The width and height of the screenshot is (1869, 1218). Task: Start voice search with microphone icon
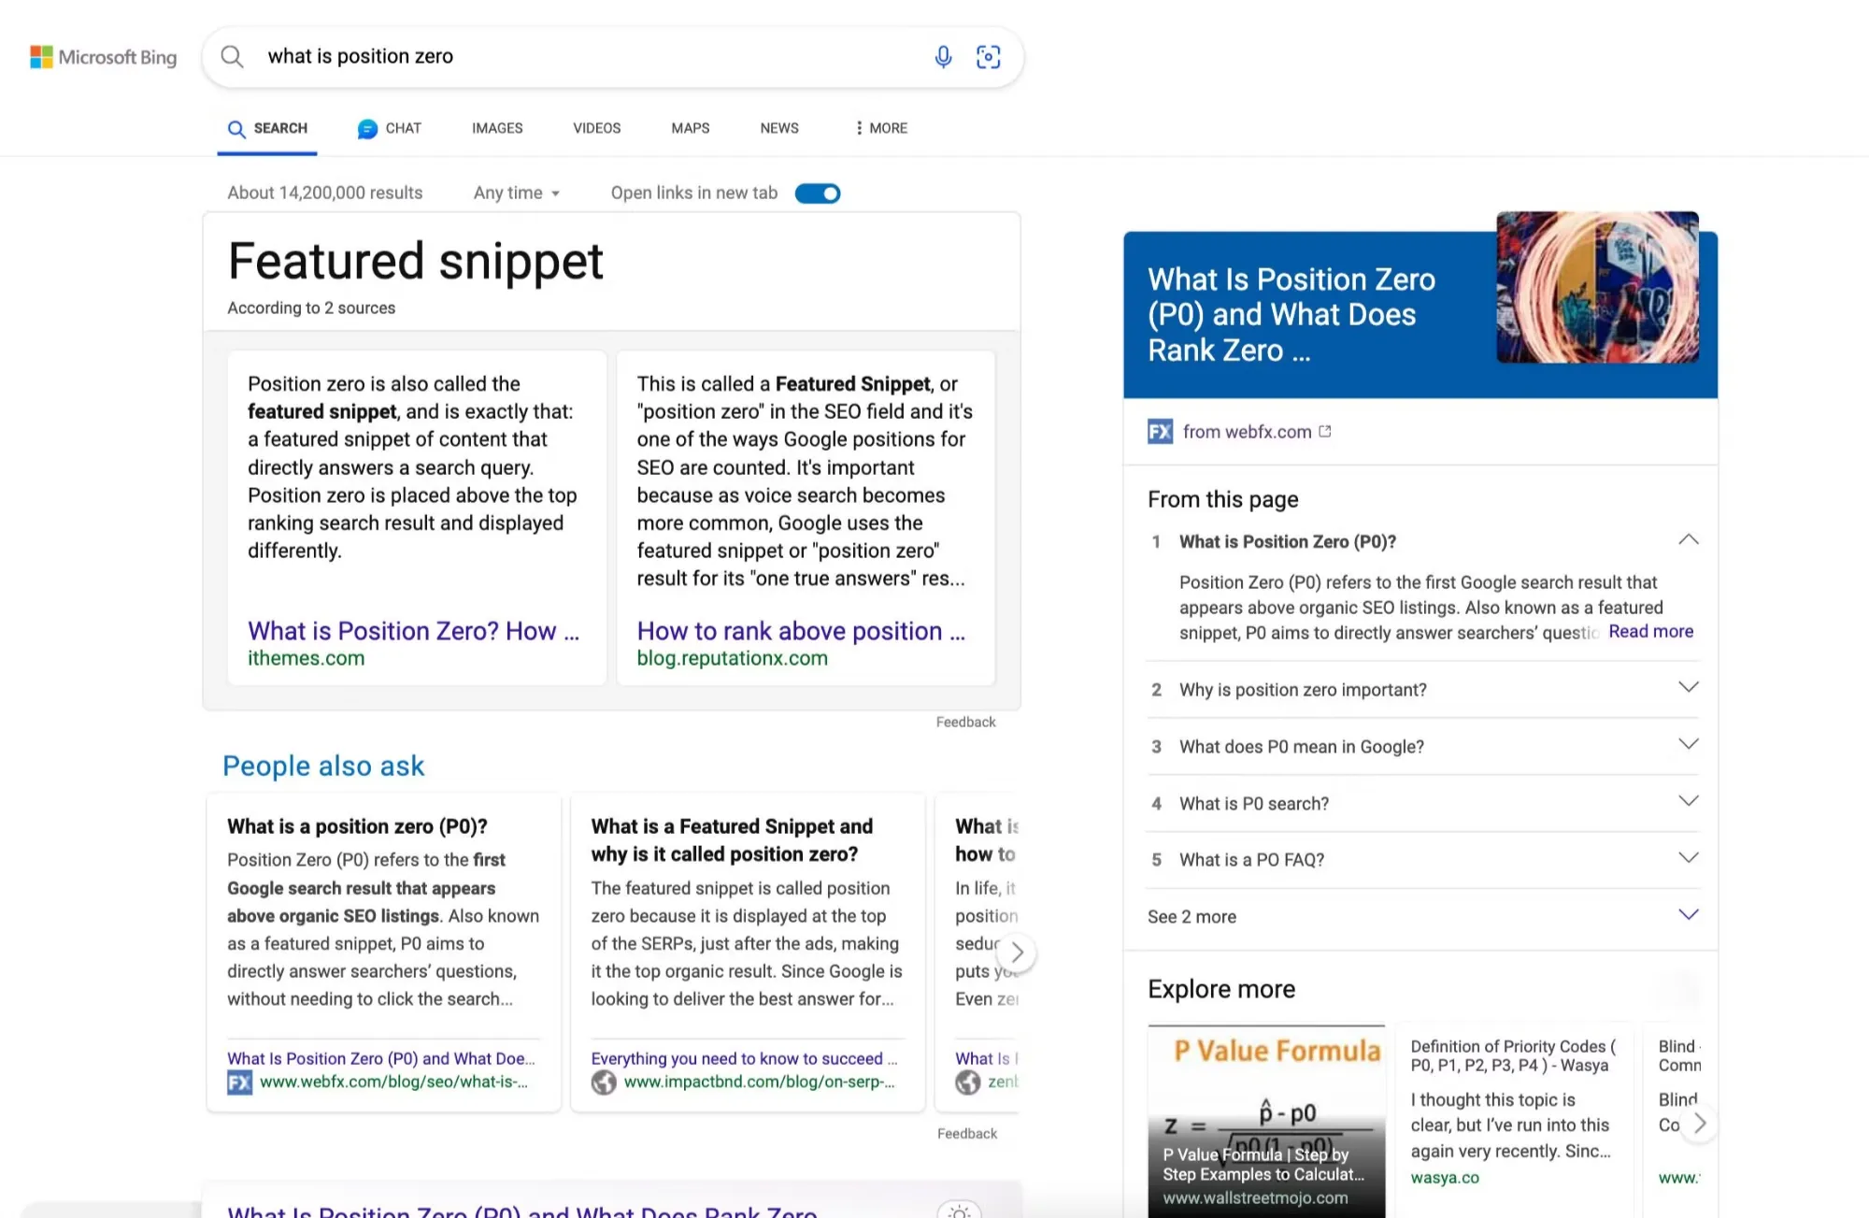[943, 57]
